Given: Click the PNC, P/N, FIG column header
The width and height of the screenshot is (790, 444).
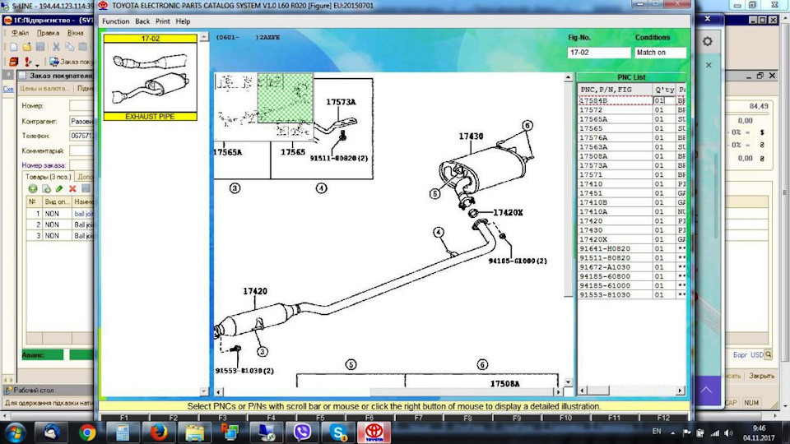Looking at the screenshot, I should (616, 90).
